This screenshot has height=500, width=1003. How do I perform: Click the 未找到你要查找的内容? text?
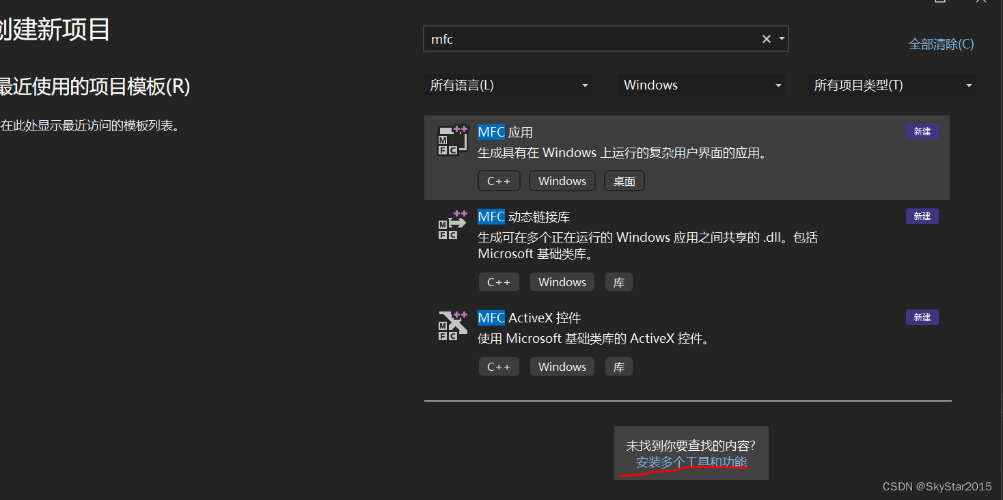pyautogui.click(x=691, y=446)
